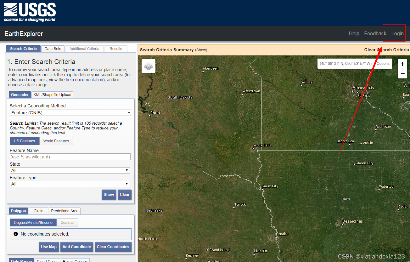Click the Add Coordinate button
This screenshot has width=410, height=262.
tap(77, 247)
